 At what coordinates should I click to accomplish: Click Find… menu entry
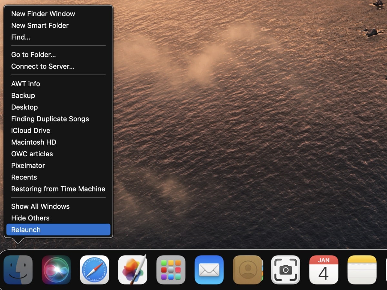tap(21, 37)
